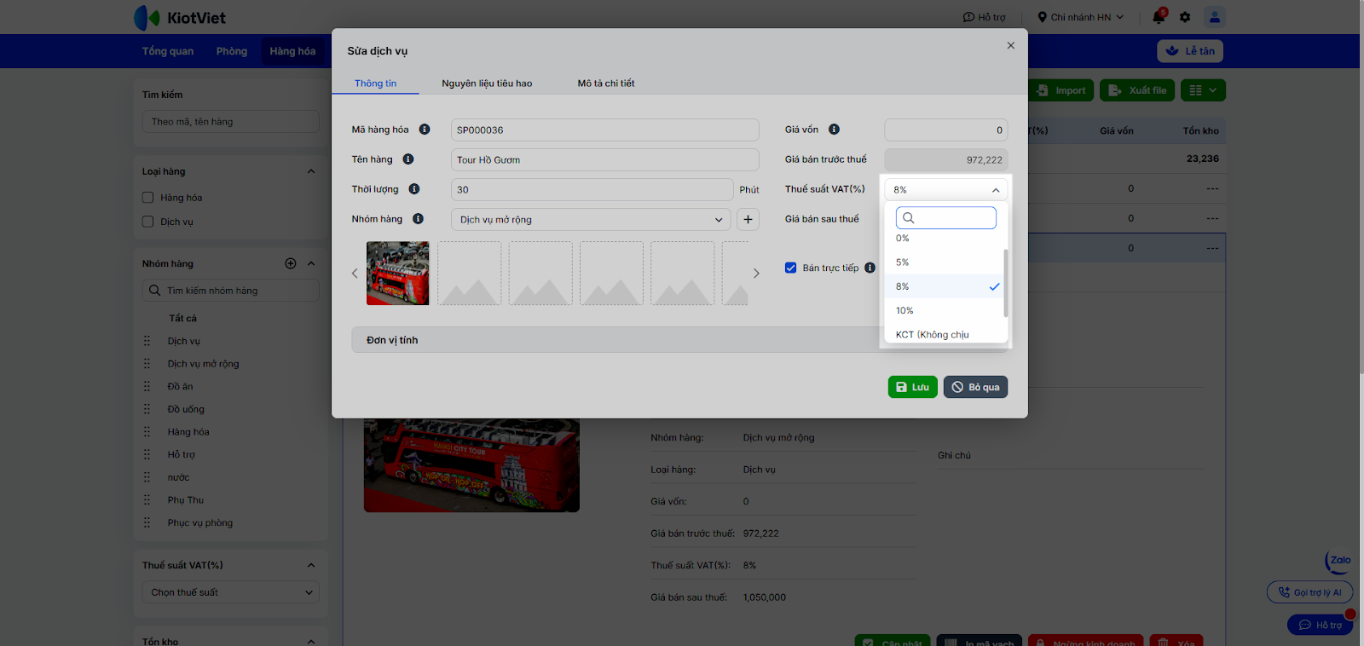Open the settings gear icon
1364x646 pixels.
tap(1185, 17)
